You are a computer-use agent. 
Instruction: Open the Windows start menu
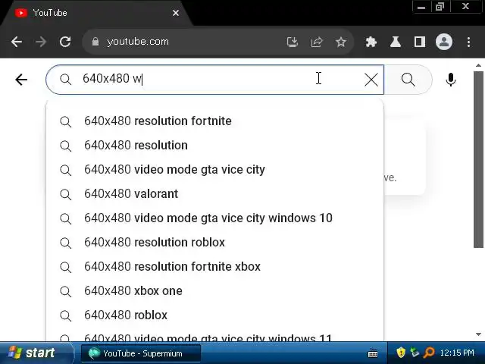coord(36,353)
